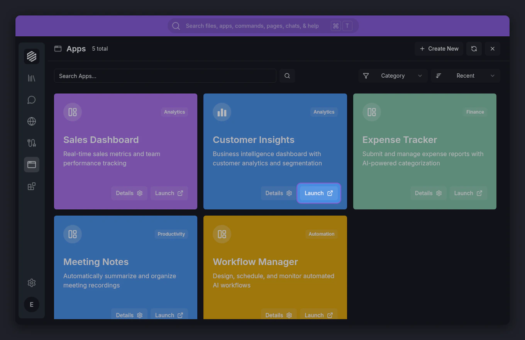Click the user avatar labeled E

32,304
